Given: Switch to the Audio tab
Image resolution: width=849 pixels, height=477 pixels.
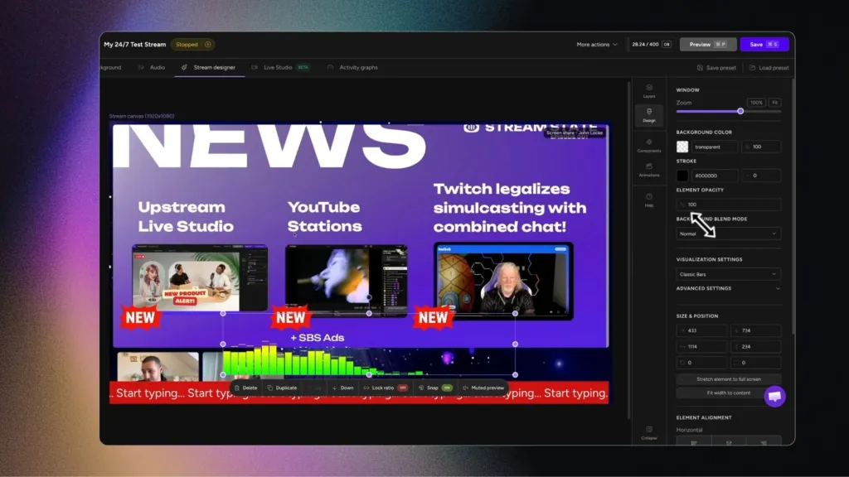Looking at the screenshot, I should click(x=153, y=68).
